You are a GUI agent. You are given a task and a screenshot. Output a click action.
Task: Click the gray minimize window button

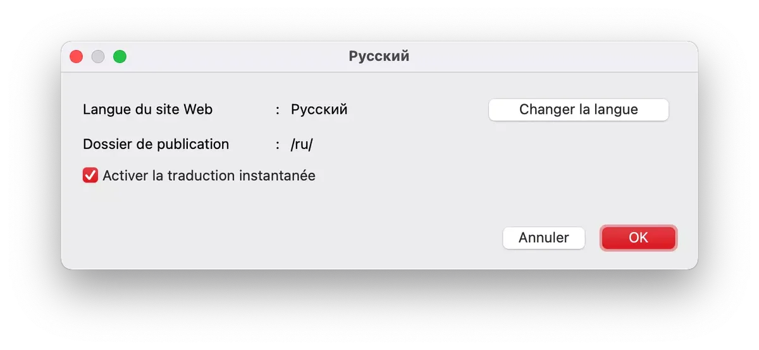pos(98,57)
